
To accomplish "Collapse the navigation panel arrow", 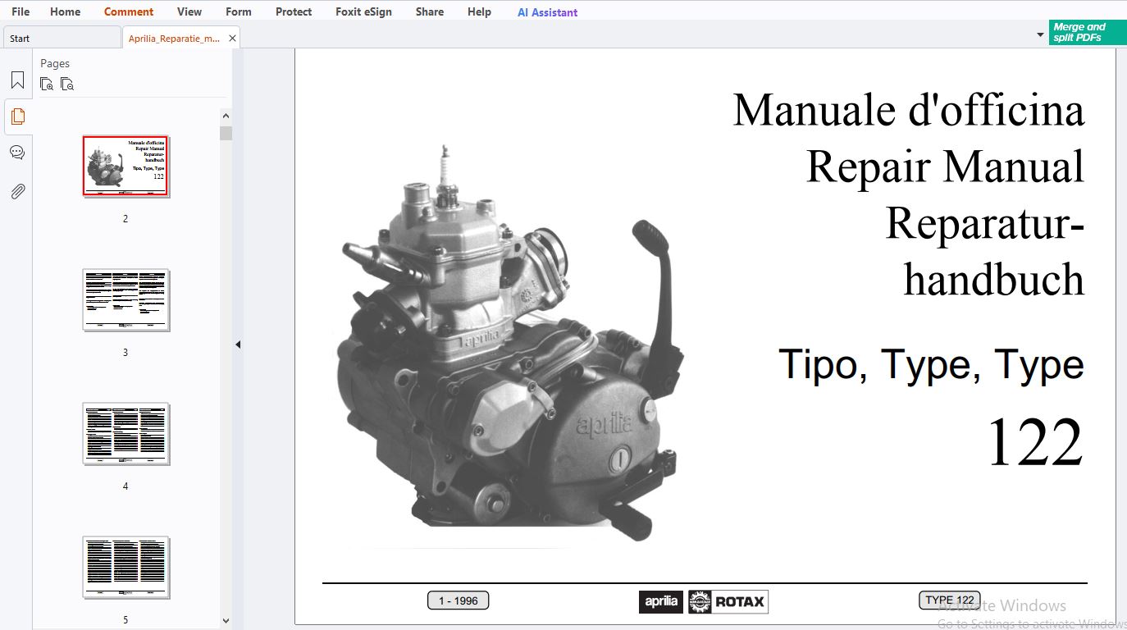I will [x=238, y=345].
